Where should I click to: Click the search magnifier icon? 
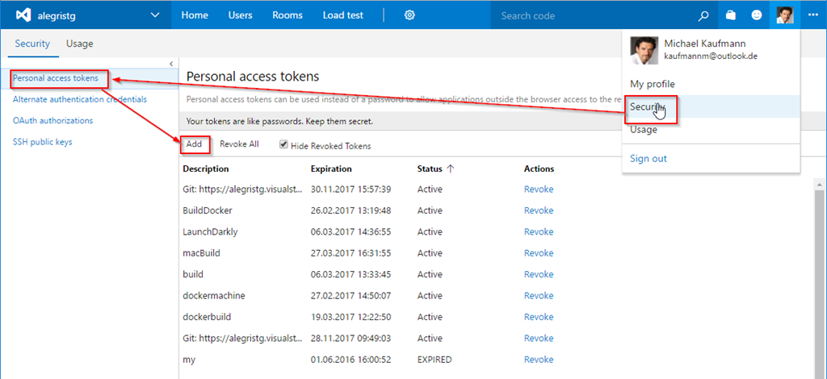click(703, 15)
